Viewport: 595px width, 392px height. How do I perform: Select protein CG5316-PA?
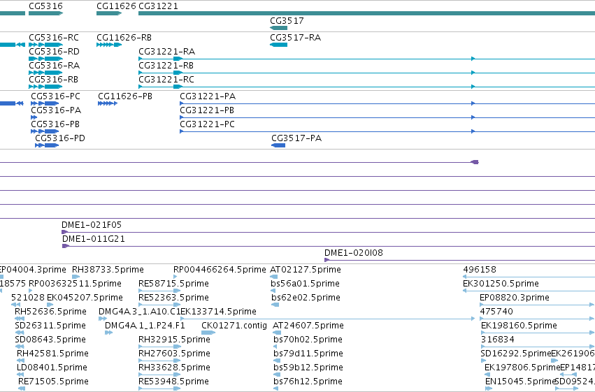click(56, 110)
